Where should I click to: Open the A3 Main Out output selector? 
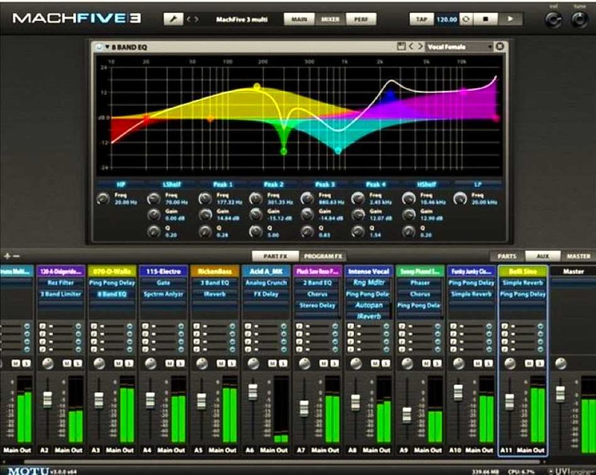120,451
